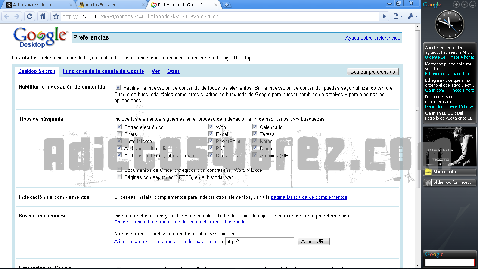Open the Ver preferences tab
Image resolution: width=478 pixels, height=269 pixels.
point(156,71)
